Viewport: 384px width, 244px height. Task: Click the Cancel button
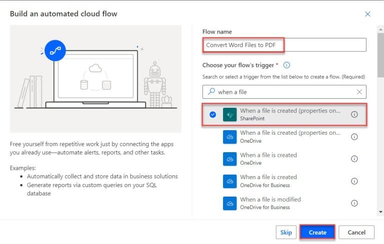click(x=356, y=232)
